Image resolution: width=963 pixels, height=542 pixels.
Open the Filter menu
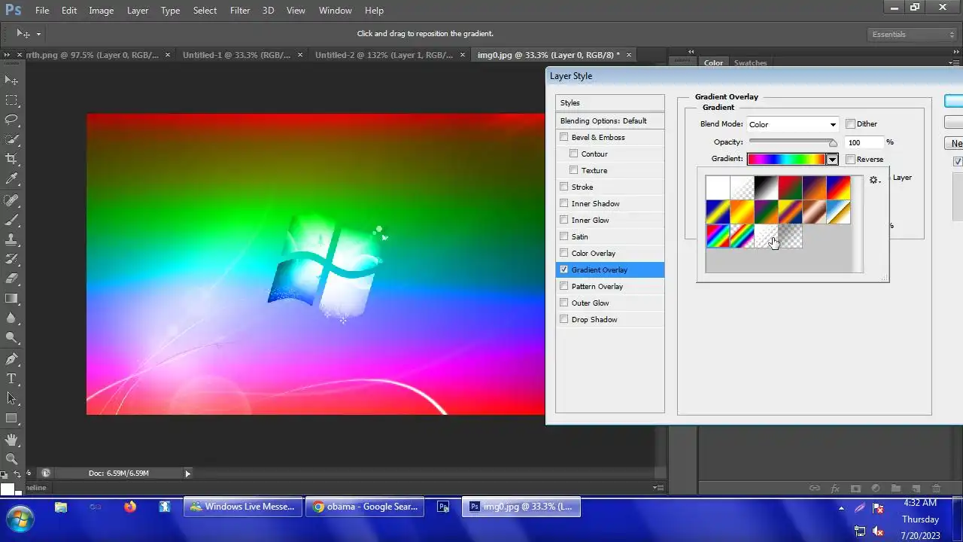(240, 11)
